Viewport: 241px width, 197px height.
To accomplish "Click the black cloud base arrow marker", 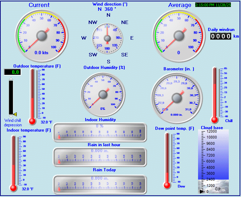I will click(x=202, y=191).
